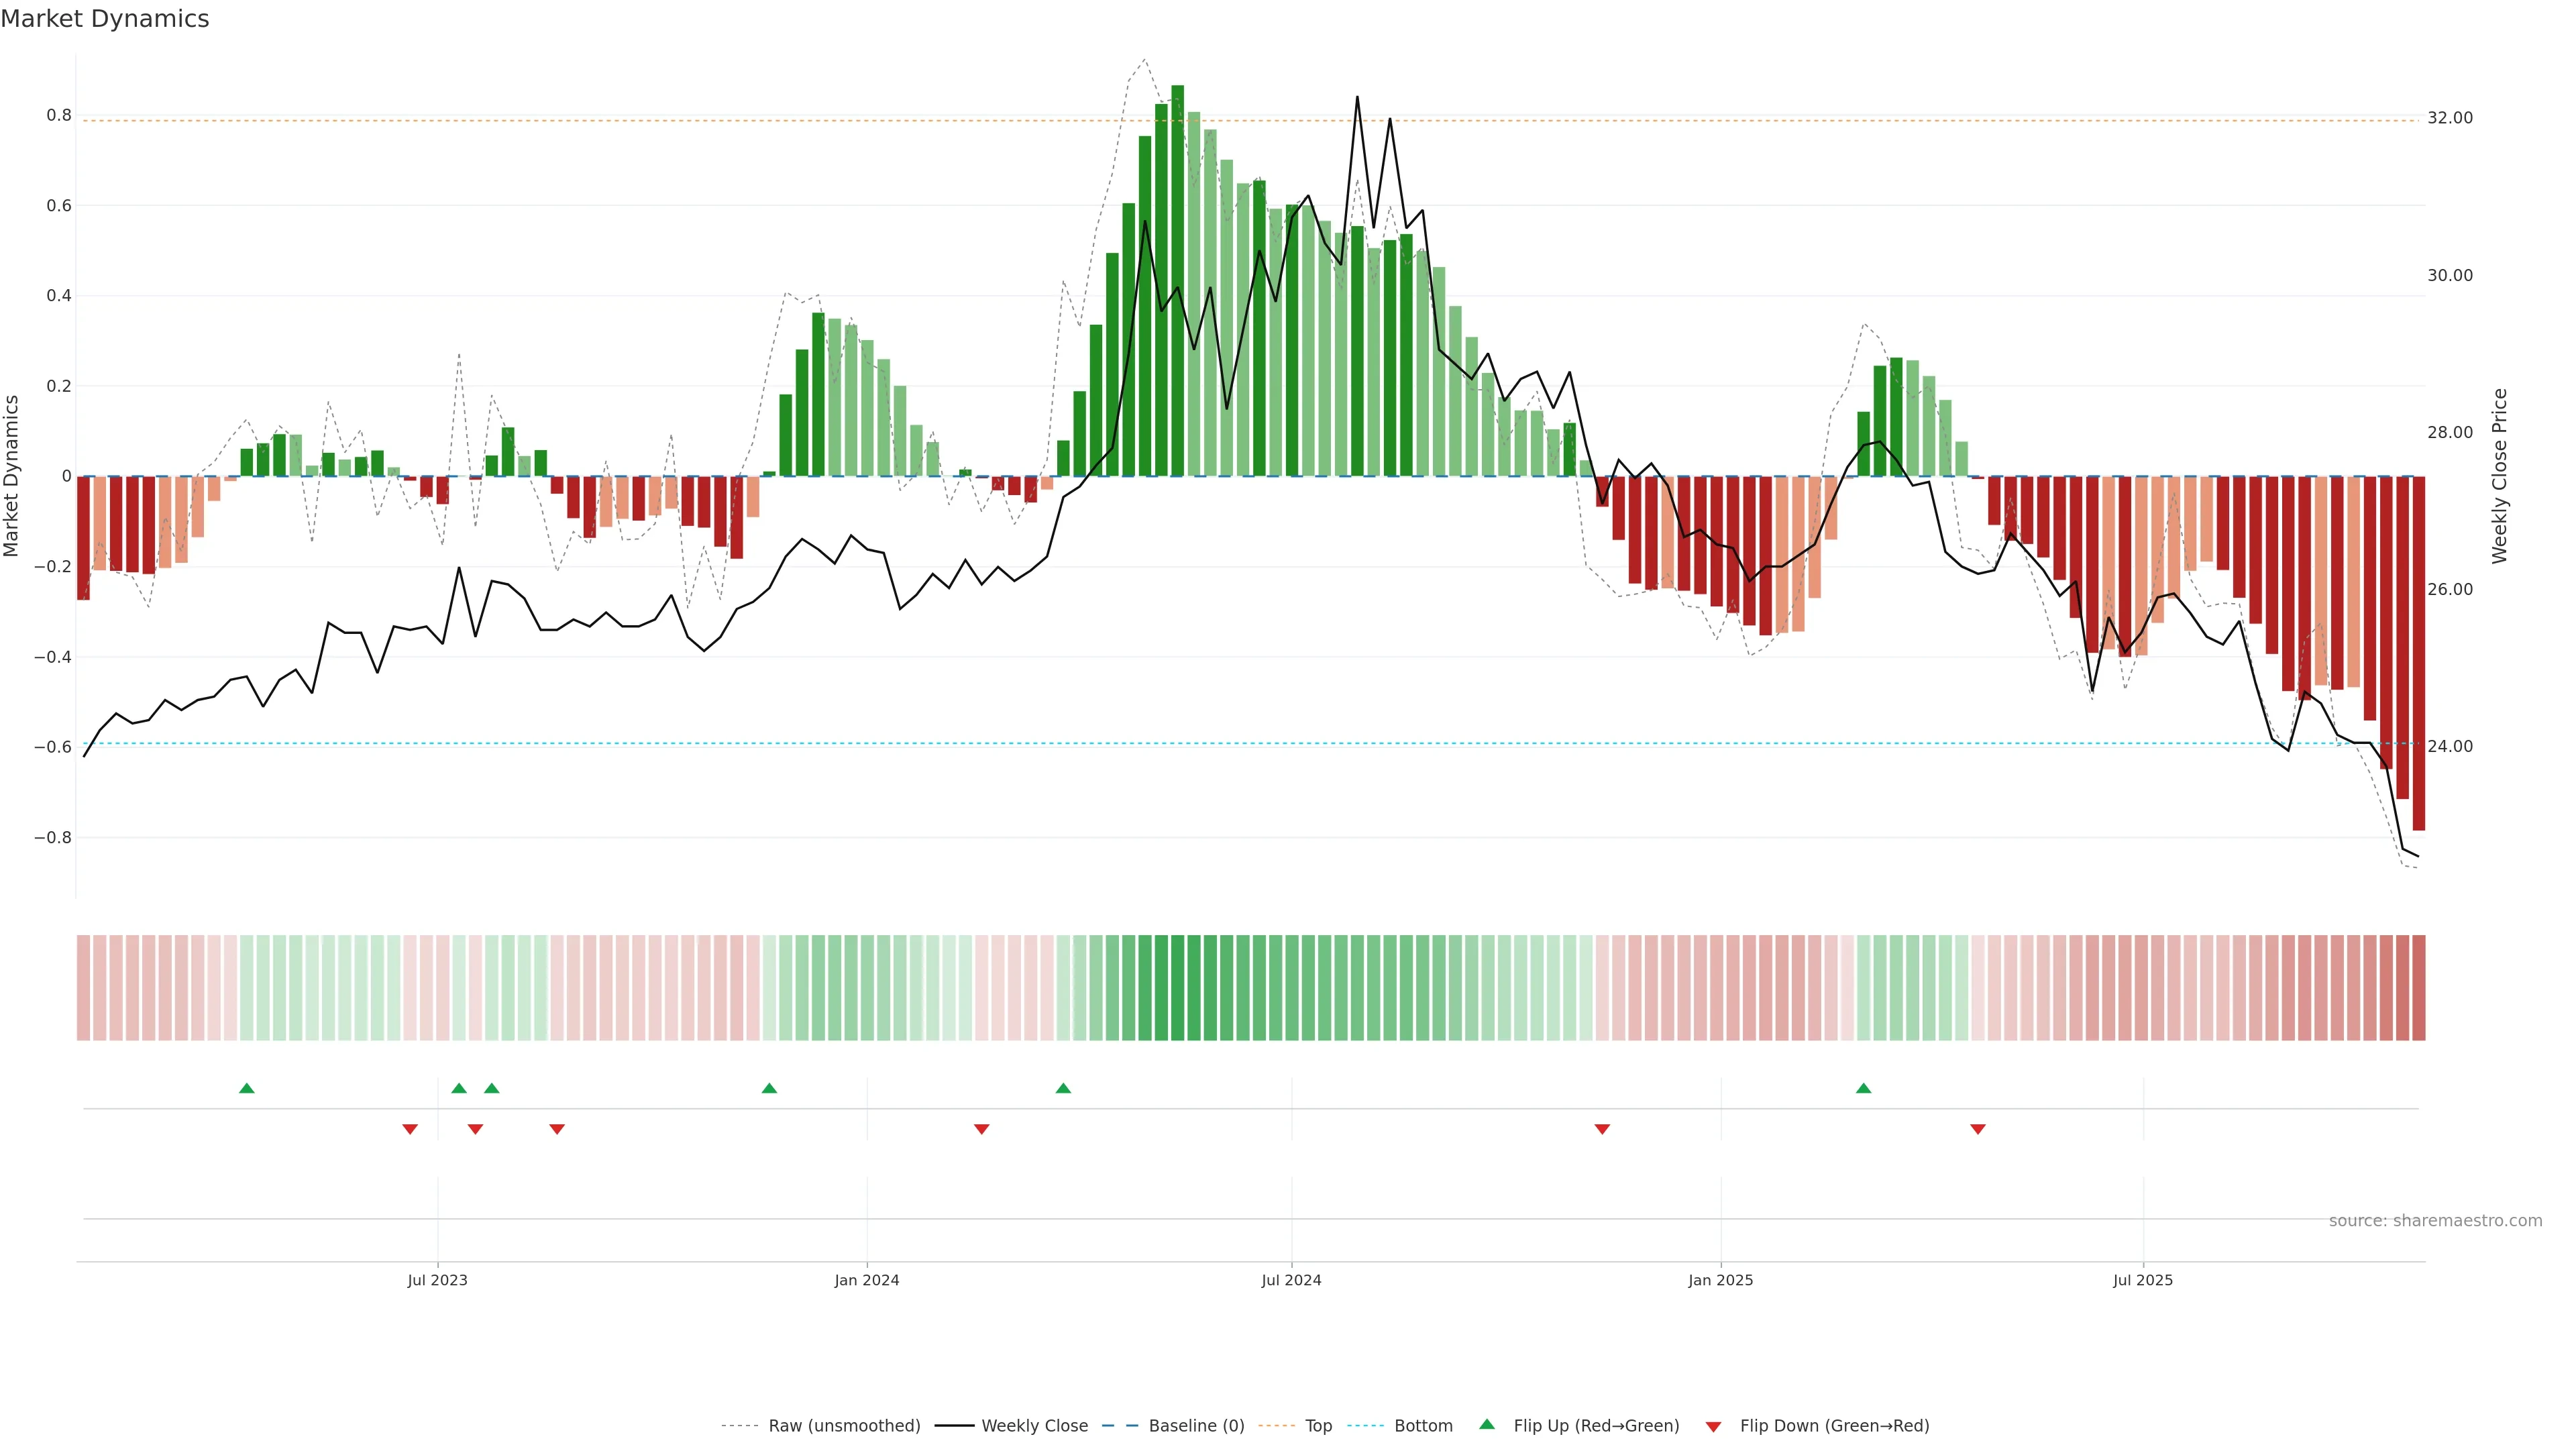
Task: Click the red triangle icon in legend
Action: click(1713, 1427)
